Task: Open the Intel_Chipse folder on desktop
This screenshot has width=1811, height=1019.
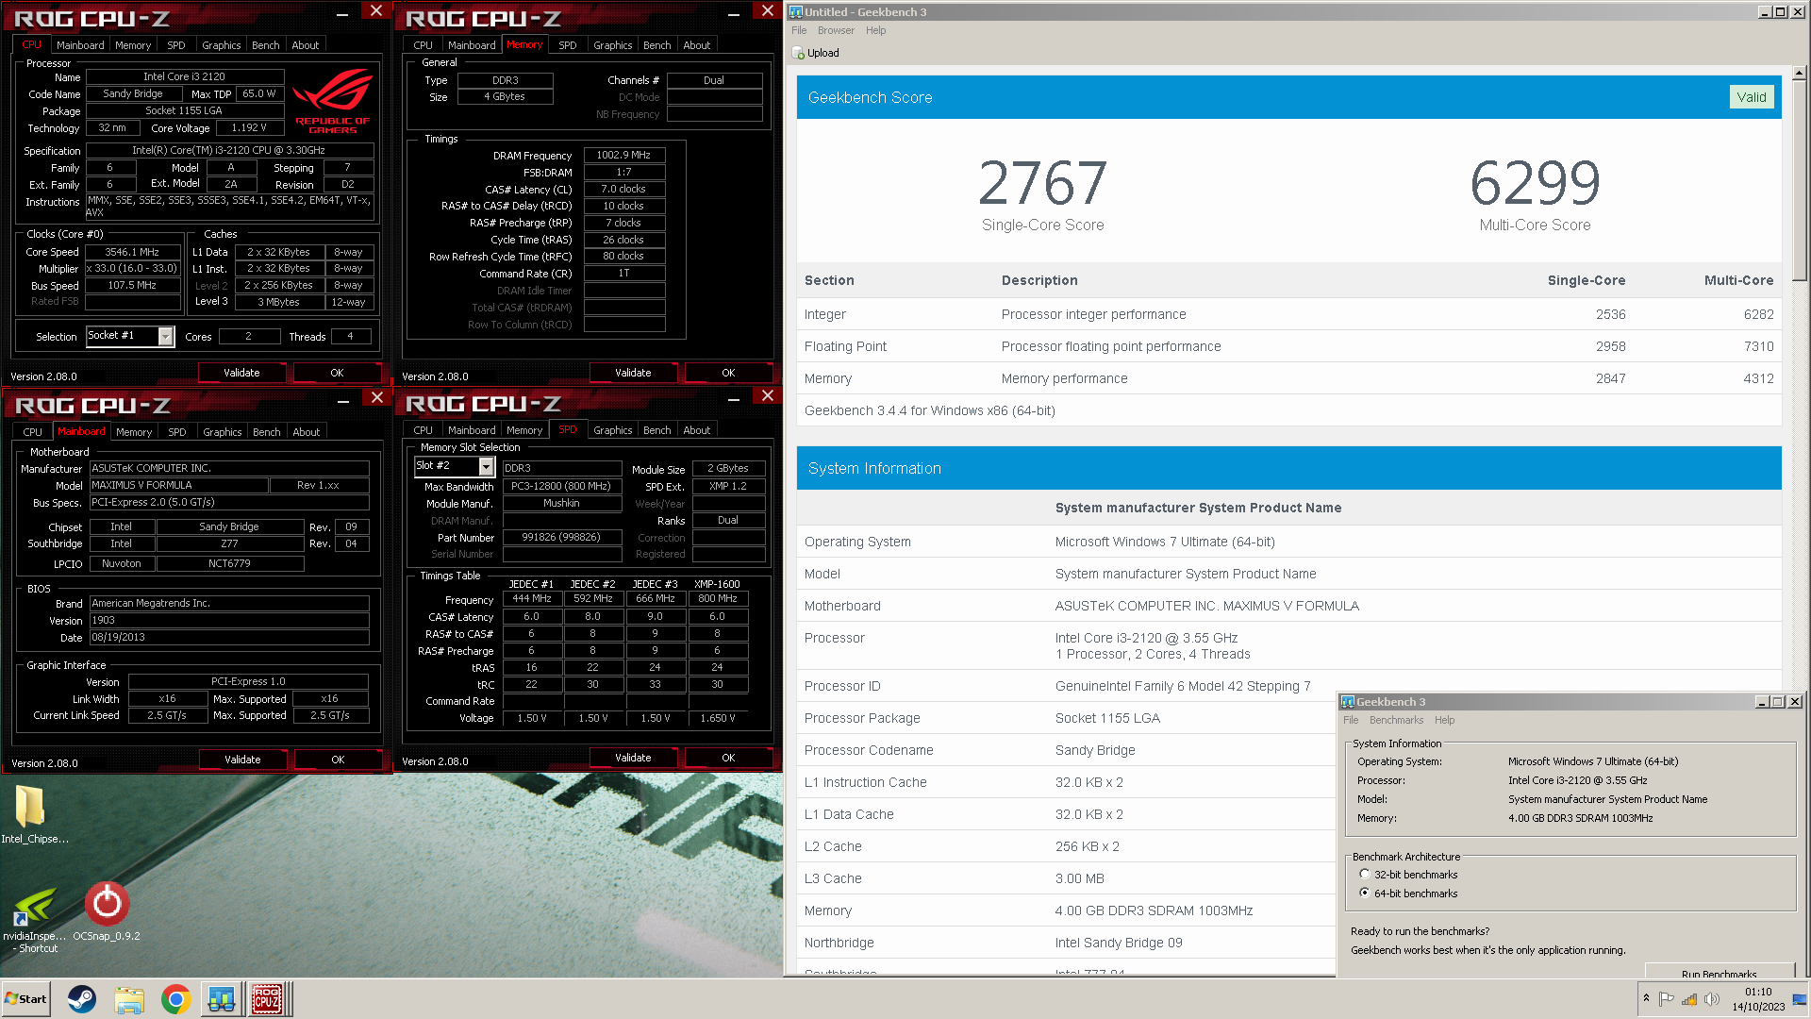Action: (35, 814)
